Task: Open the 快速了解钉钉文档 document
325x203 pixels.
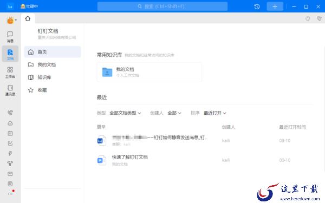Action: coord(130,157)
